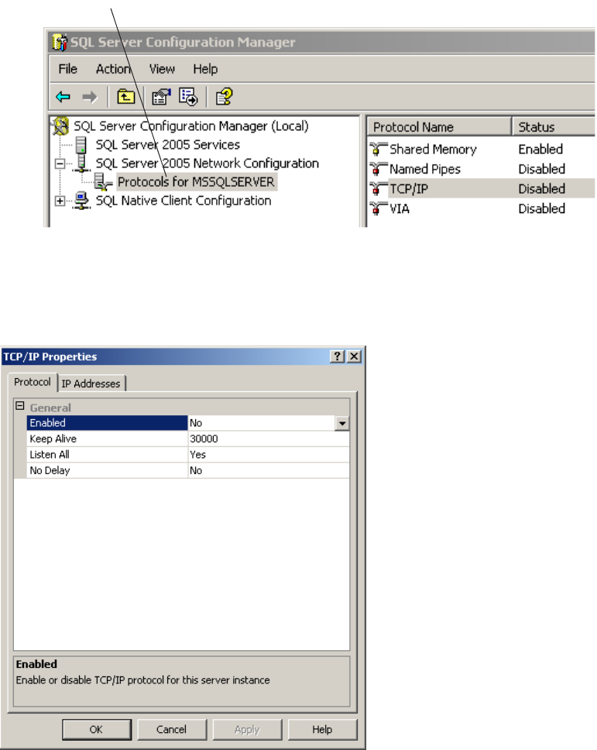Click the Protocols for MSSQLSERVER icon

tap(103, 182)
